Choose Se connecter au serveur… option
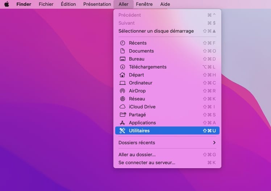 147,163
